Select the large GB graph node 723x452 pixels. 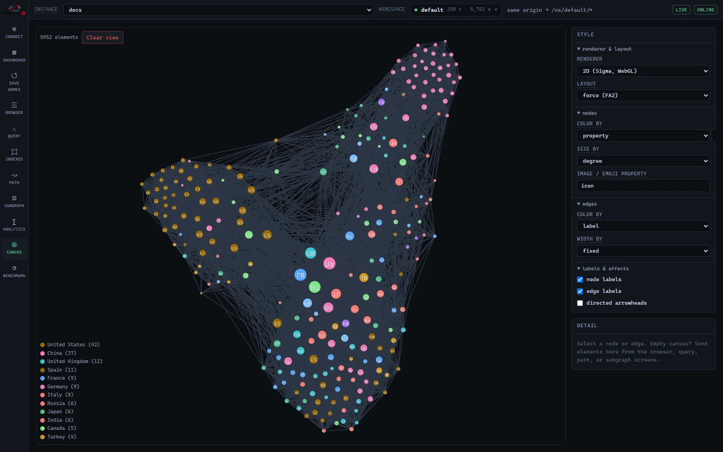point(310,253)
